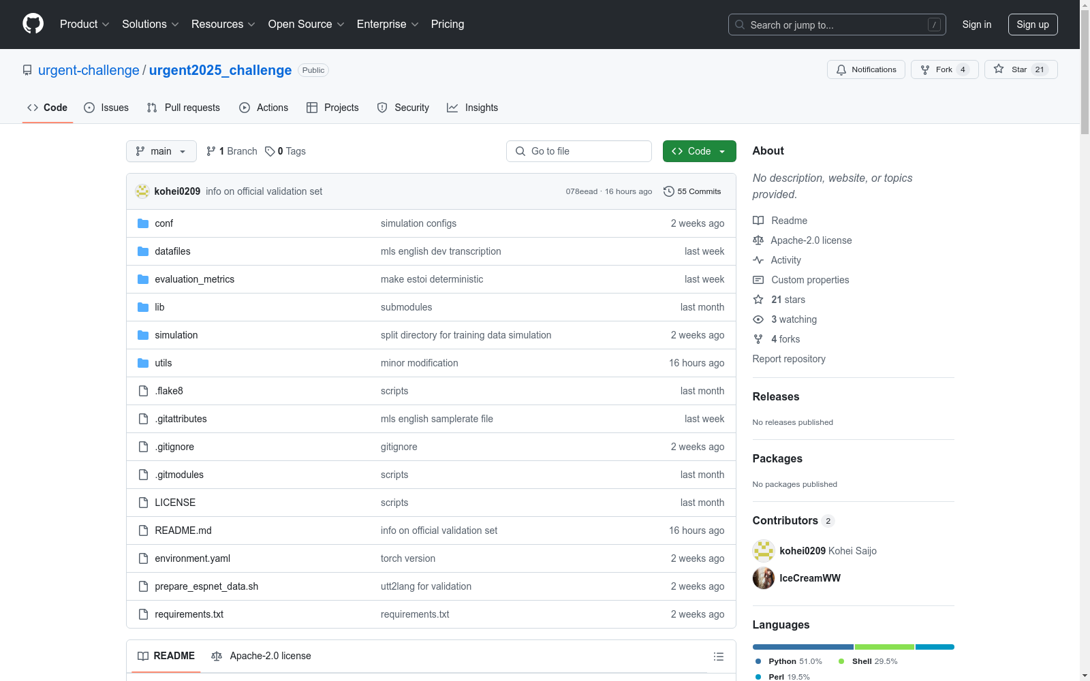
Task: Click the Activity pulse icon
Action: [x=758, y=260]
